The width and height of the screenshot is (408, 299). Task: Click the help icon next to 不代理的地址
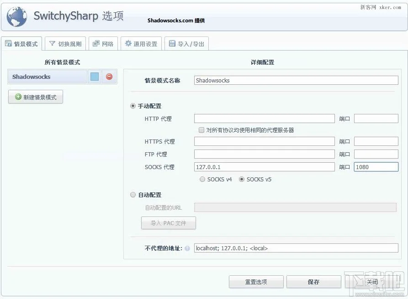187,248
